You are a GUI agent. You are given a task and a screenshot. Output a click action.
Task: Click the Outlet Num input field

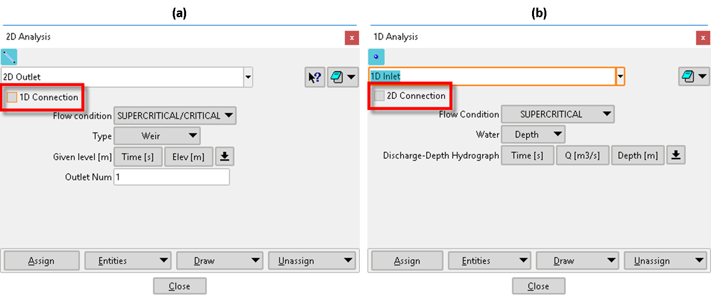[171, 177]
